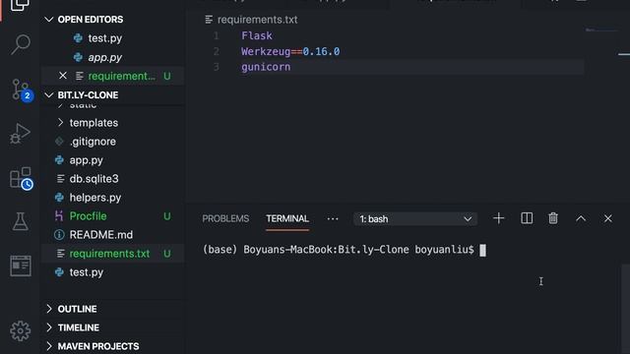Click the Werkzeug==0.16.0 line
The width and height of the screenshot is (630, 354).
[290, 51]
